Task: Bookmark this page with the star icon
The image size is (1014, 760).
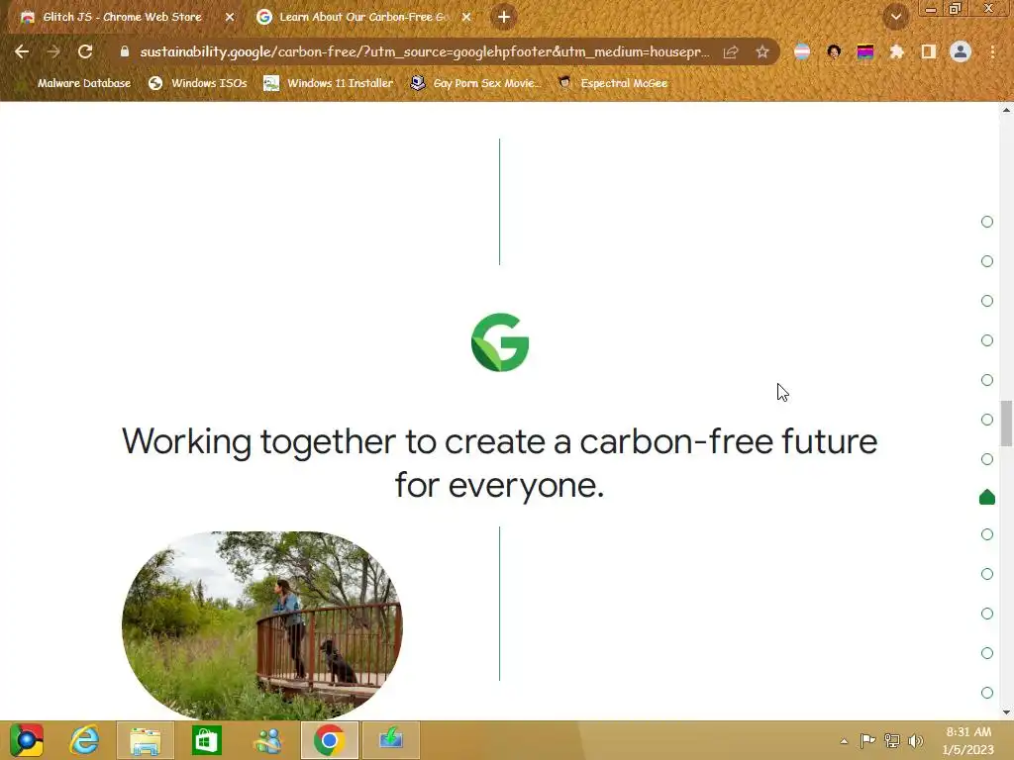Action: [x=761, y=51]
